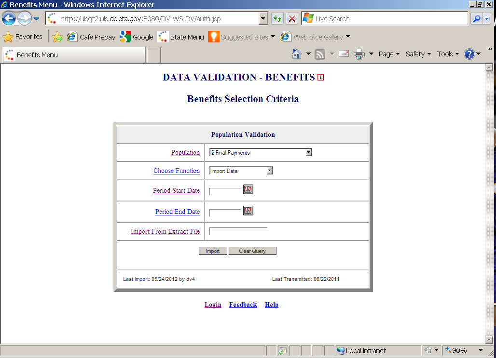Image resolution: width=496 pixels, height=358 pixels.
Task: Click the Help link at page bottom
Action: coord(272,305)
